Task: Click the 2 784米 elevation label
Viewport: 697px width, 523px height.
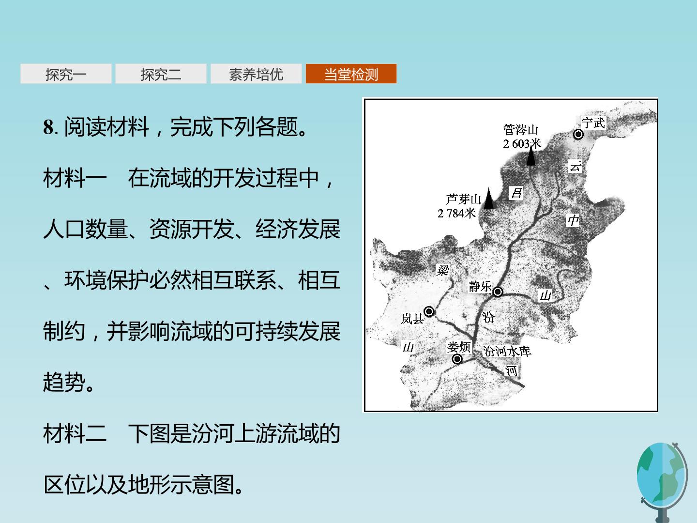Action: tap(457, 213)
